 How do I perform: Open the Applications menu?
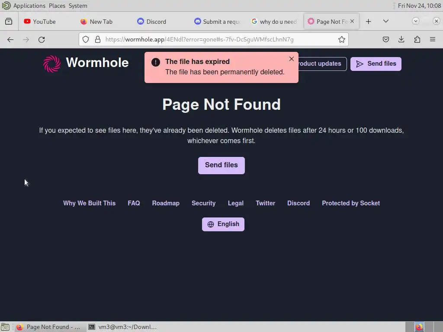tap(29, 6)
